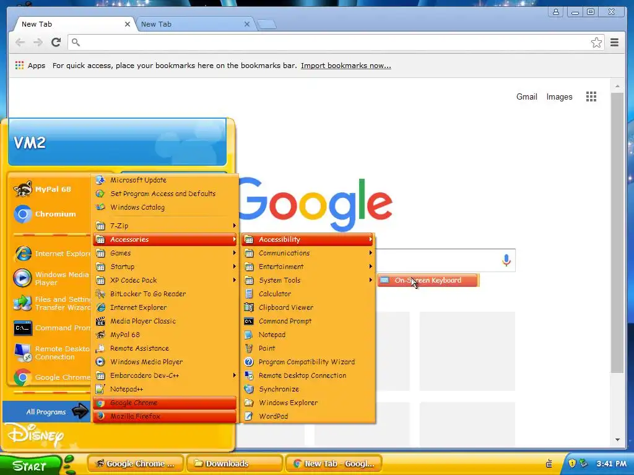Image resolution: width=634 pixels, height=475 pixels.
Task: Launch Google Chrome from All Programs list
Action: tap(165, 403)
